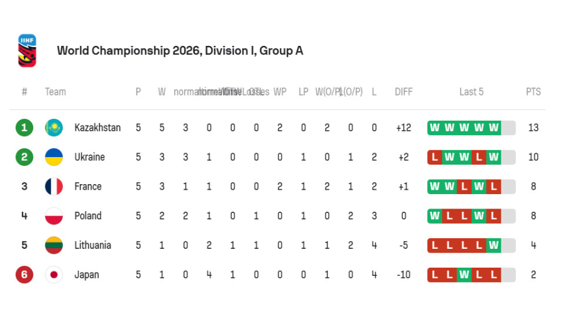Click Ukraine's first red L result
This screenshot has width=561, height=311.
pos(435,157)
